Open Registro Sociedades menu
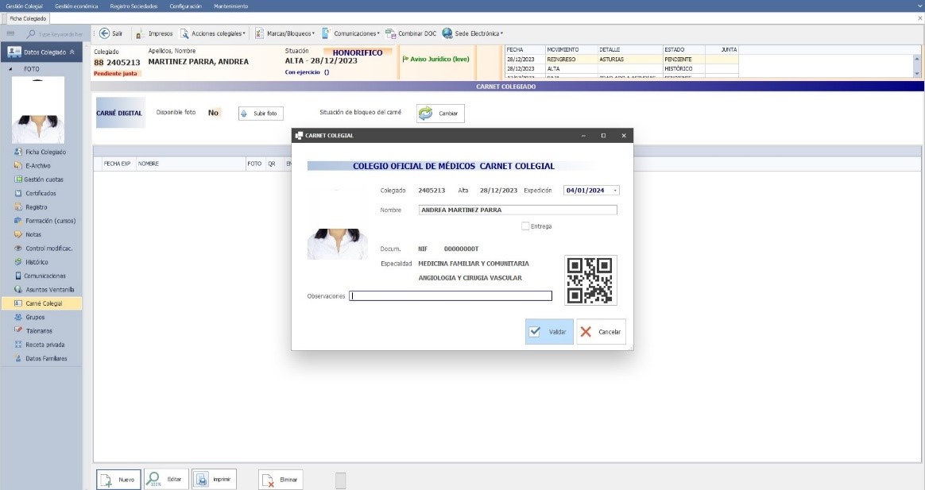This screenshot has width=925, height=490. 134,6
